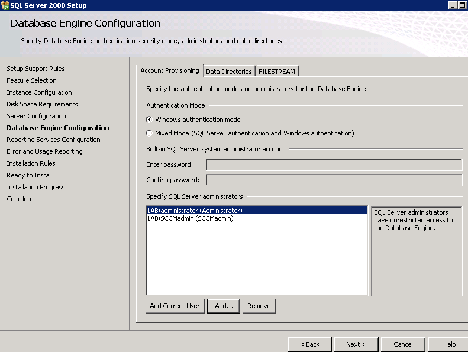Select Mixed Mode authentication radio button

pos(149,133)
